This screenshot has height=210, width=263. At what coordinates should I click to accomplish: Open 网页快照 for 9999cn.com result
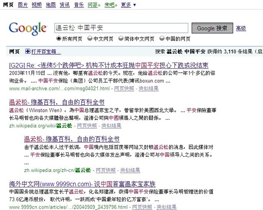coord(142,207)
